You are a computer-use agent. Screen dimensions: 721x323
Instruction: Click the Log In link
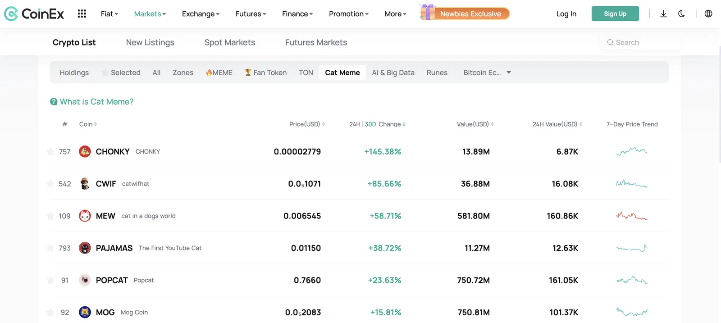tap(566, 14)
